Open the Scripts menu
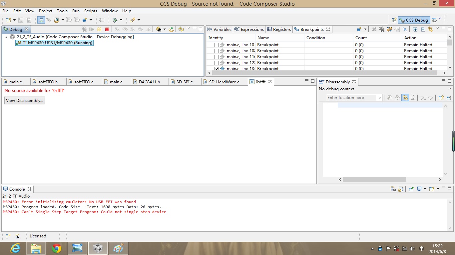The height and width of the screenshot is (255, 455). point(91,11)
